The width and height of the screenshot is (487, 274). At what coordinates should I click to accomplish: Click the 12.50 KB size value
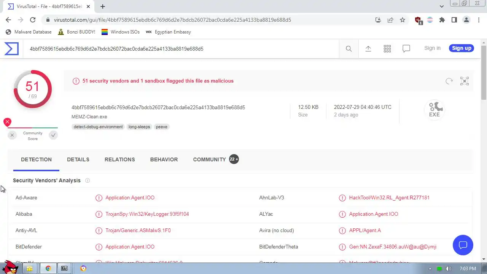coord(308,107)
